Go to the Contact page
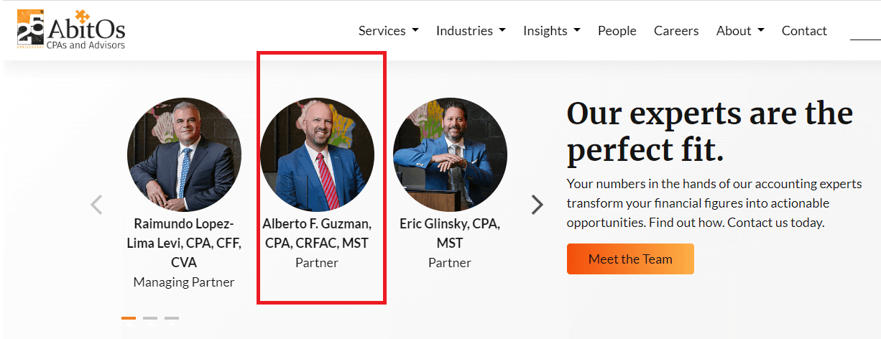881x339 pixels. pos(804,31)
